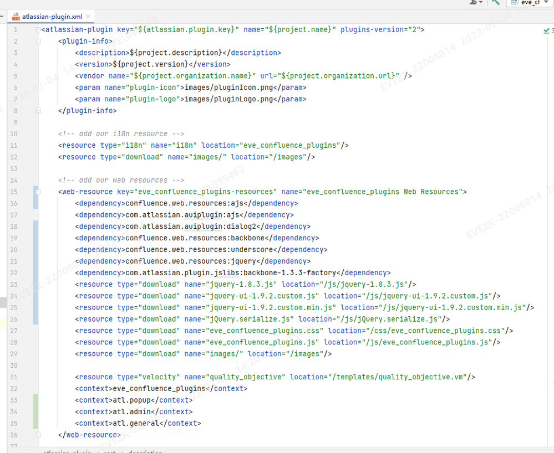Open the eve_c run configuration dropdown
This screenshot has height=453, width=554.
pyautogui.click(x=530, y=2)
